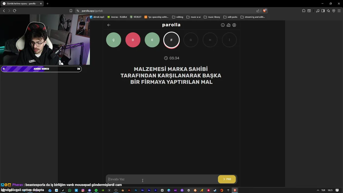Open the Brave VPN shield icon

pyautogui.click(x=334, y=11)
